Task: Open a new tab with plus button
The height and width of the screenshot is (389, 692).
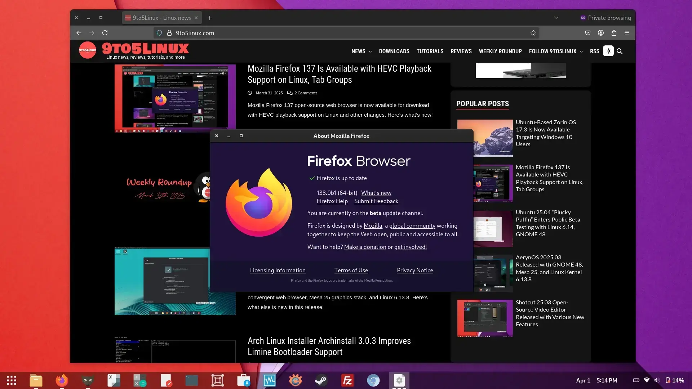Action: [209, 18]
